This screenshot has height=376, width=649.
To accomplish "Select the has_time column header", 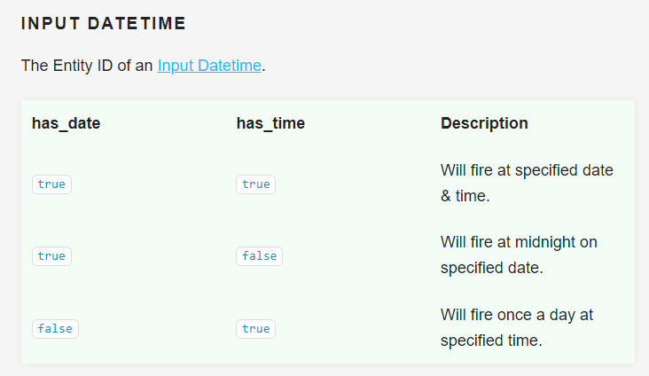I will [270, 123].
